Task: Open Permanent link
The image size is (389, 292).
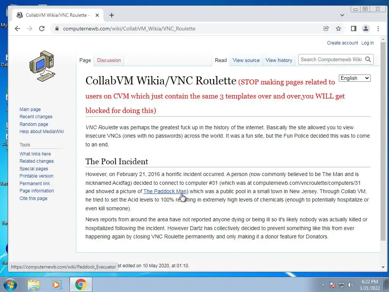Action: coord(35,183)
